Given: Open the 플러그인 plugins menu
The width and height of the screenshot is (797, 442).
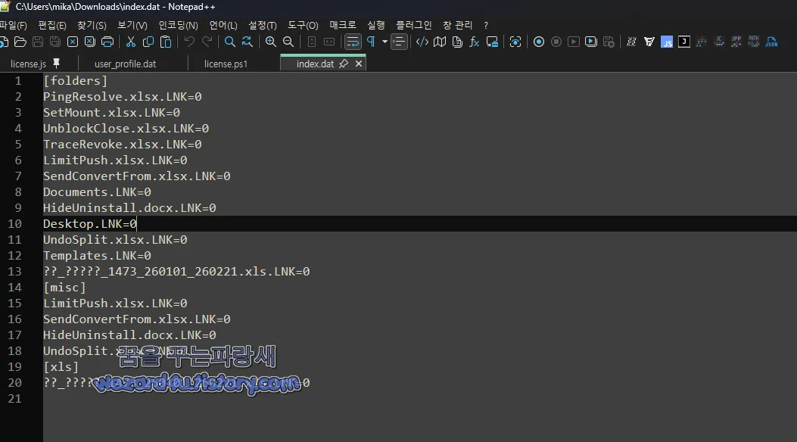Looking at the screenshot, I should tap(413, 25).
